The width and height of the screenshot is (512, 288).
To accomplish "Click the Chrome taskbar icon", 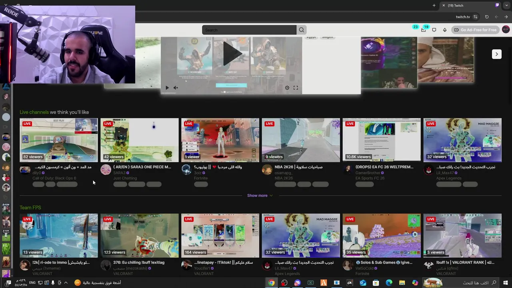I will click(x=272, y=283).
